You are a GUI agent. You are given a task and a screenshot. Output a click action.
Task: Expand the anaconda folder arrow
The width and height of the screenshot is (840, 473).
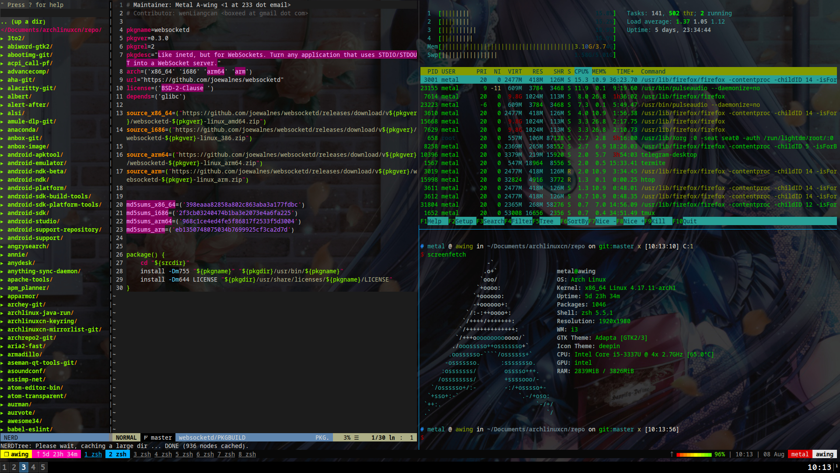(x=2, y=130)
